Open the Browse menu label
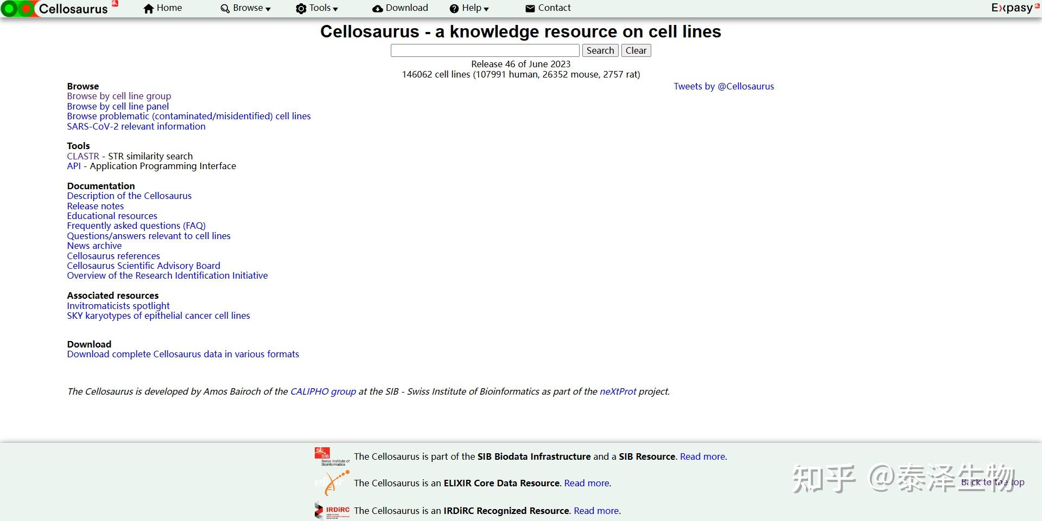 click(x=248, y=8)
